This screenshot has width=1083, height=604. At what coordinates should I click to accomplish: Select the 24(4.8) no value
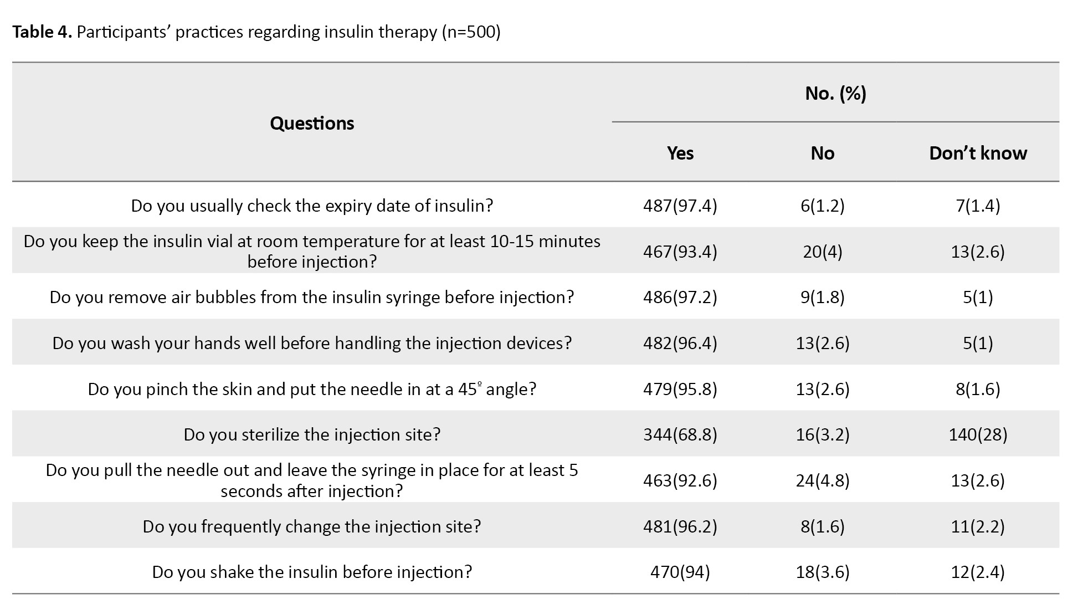point(822,480)
